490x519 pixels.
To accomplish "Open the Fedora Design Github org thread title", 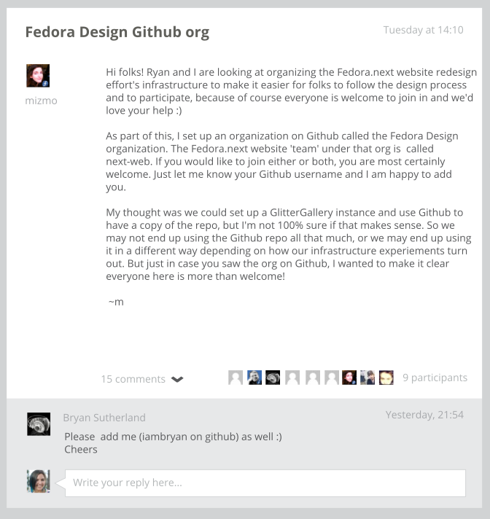I will coord(117,32).
